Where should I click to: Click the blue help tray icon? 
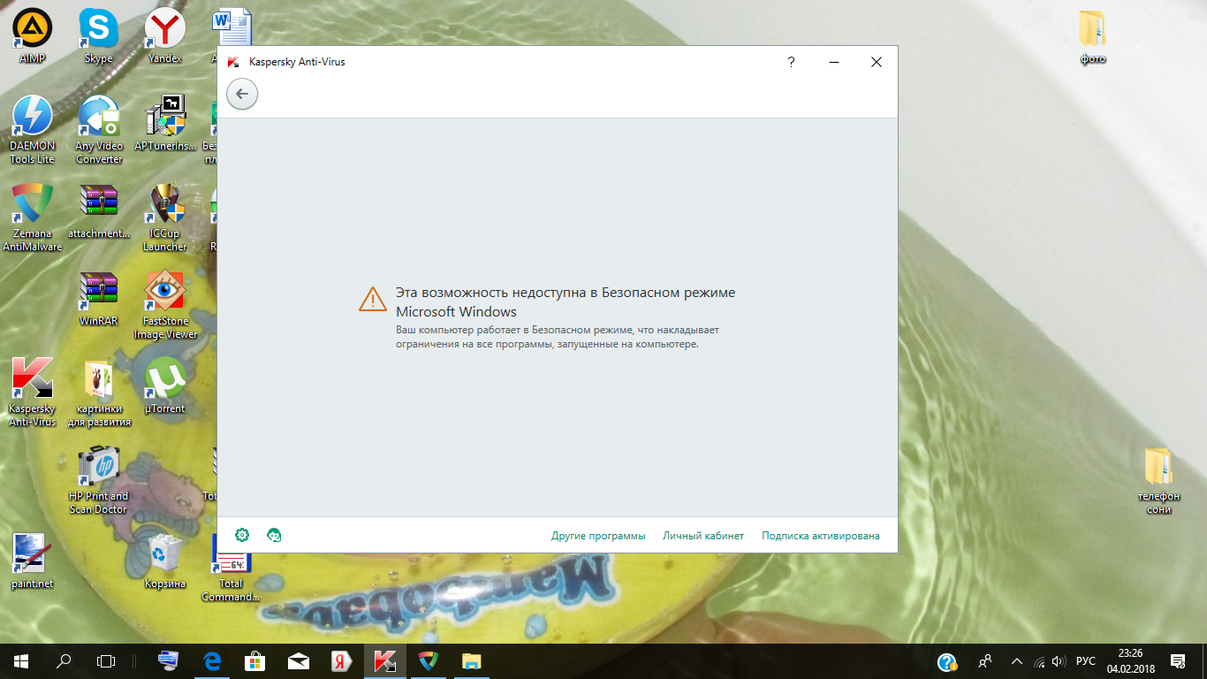pyautogui.click(x=946, y=661)
